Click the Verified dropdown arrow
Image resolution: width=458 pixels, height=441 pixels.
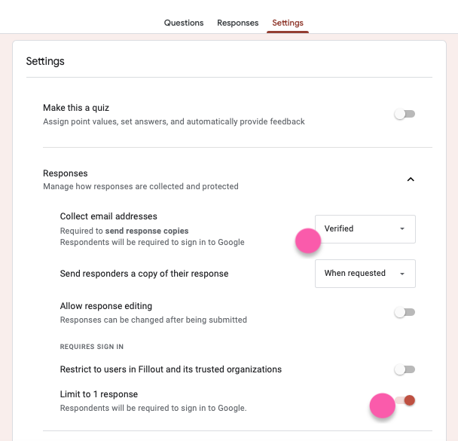(x=402, y=229)
